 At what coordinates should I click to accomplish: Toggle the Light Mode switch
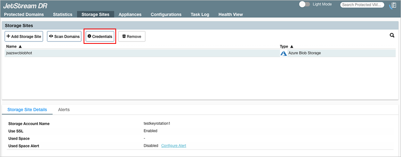(x=304, y=4)
